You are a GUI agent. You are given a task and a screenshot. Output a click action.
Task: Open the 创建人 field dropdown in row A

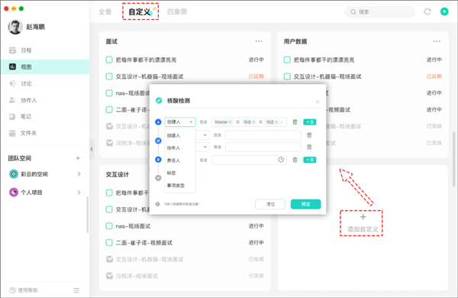pos(180,122)
